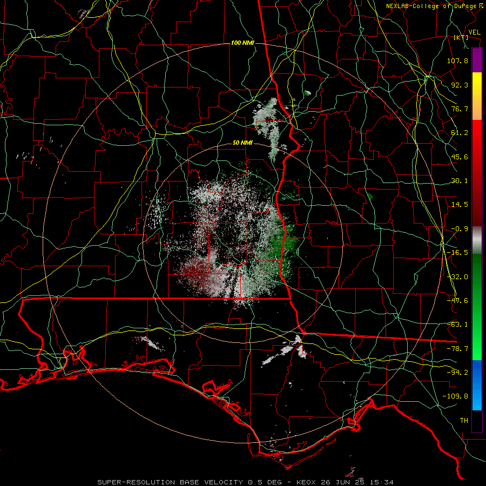Click the -32.0 velocity scale value
The height and width of the screenshot is (486, 486).
click(457, 277)
